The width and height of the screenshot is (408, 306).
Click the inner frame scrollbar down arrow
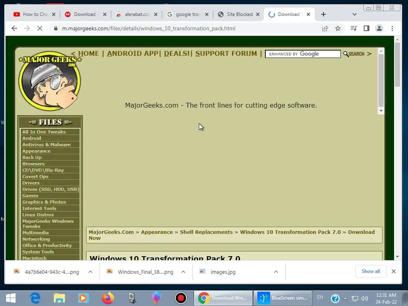coord(381,111)
